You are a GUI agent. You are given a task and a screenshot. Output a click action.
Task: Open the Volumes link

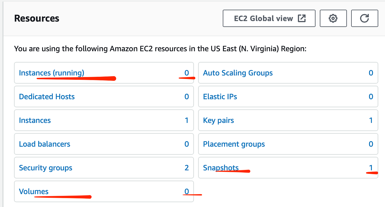[34, 191]
